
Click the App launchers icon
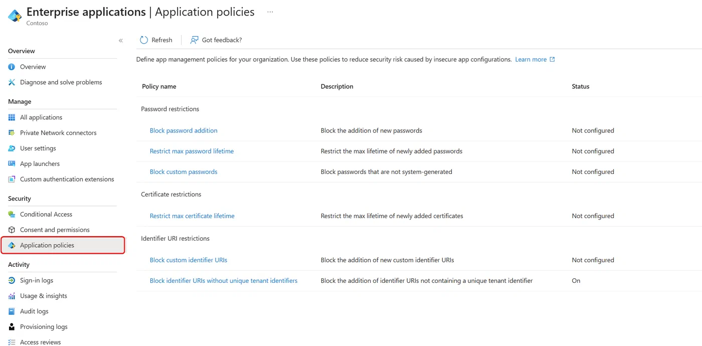point(12,164)
